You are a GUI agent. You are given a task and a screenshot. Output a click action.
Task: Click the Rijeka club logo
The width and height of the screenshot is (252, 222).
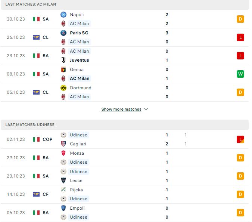pos(63,190)
